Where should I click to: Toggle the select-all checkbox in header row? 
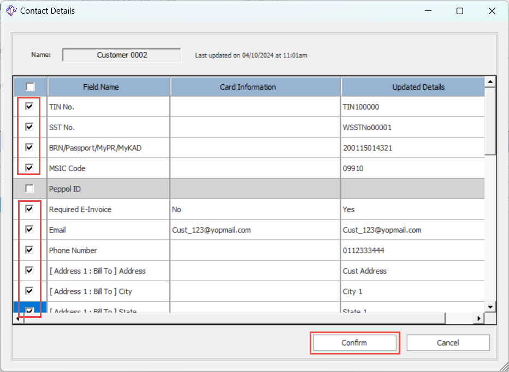point(30,86)
